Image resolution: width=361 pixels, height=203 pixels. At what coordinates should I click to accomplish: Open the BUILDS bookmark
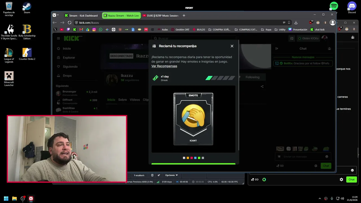click(x=199, y=30)
